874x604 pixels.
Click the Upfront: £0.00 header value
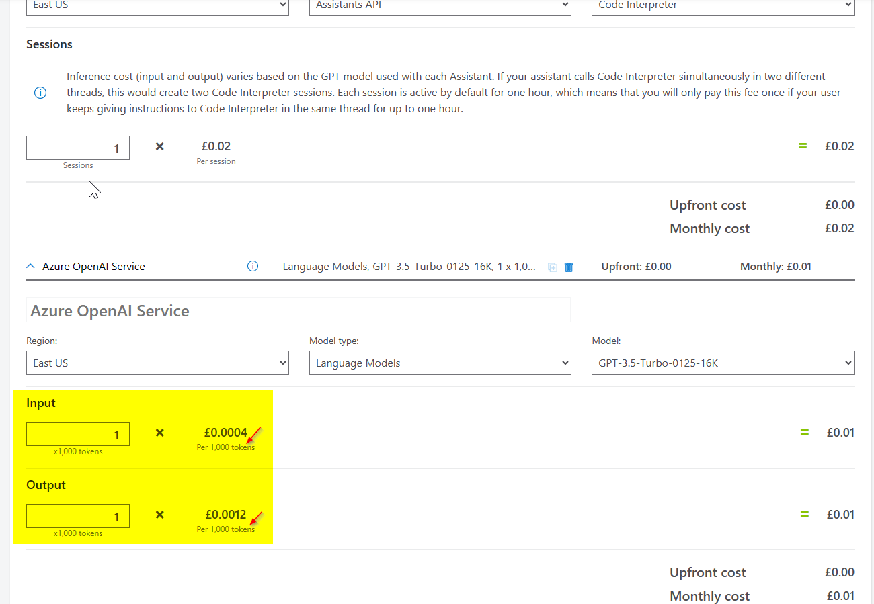[x=636, y=266]
